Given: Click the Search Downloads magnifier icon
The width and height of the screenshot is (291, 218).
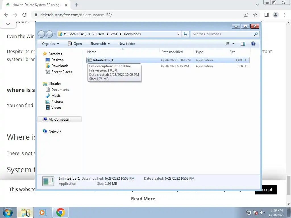Looking at the screenshot, I should point(256,34).
